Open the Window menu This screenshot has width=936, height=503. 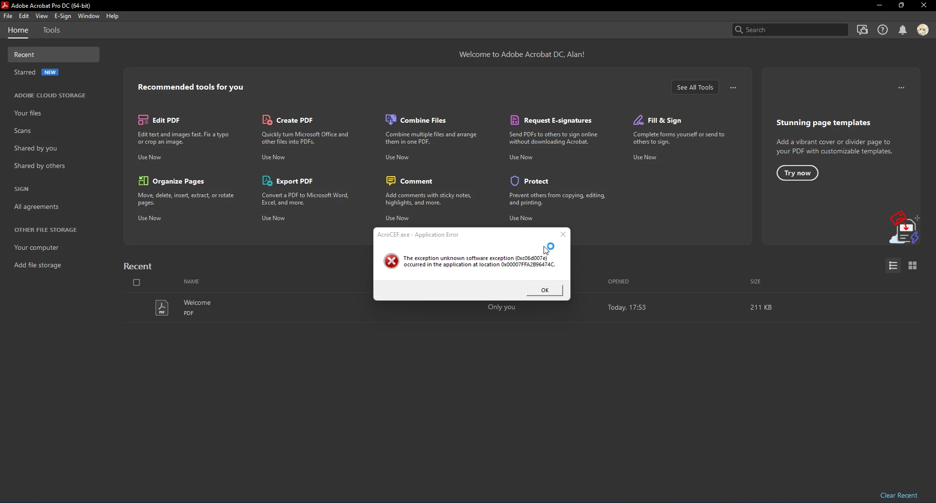[x=89, y=16]
